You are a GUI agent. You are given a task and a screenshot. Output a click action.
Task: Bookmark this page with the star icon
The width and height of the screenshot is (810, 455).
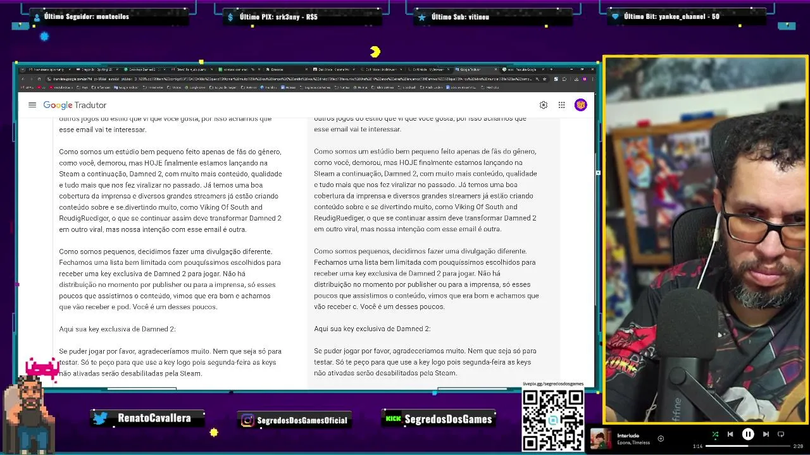click(545, 79)
